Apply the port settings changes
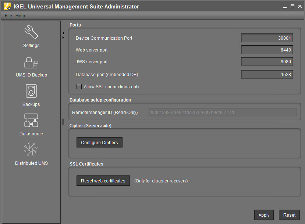 (264, 215)
